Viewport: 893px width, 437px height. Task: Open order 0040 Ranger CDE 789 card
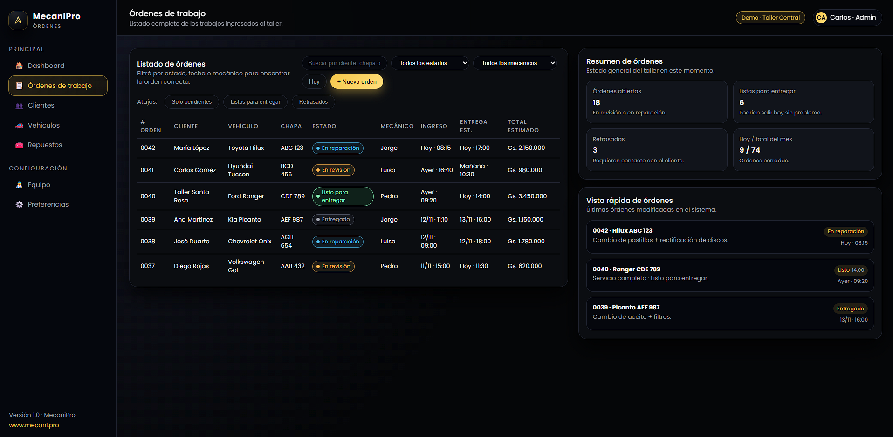[x=729, y=275]
